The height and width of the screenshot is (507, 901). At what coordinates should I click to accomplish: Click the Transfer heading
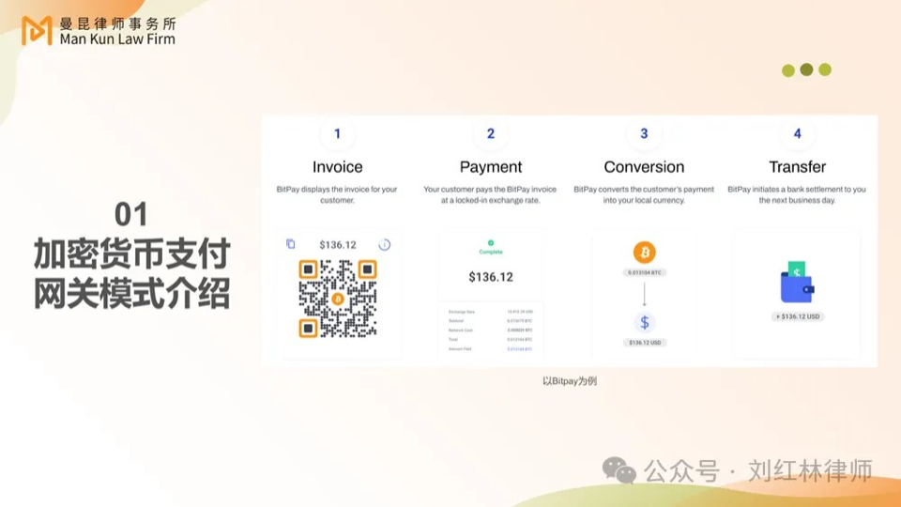(x=797, y=167)
